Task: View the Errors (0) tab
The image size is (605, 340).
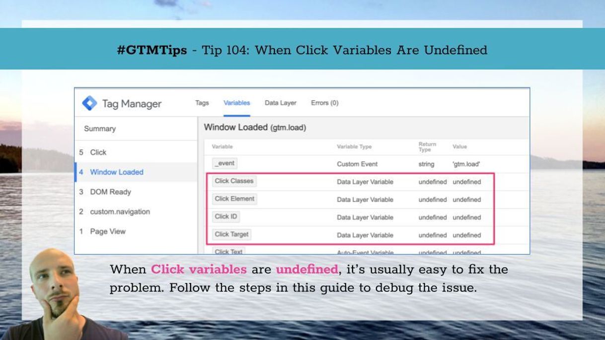Action: click(x=324, y=103)
